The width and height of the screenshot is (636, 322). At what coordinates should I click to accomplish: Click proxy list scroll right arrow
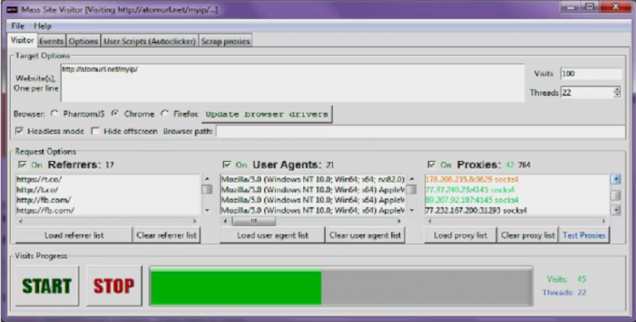(603, 221)
